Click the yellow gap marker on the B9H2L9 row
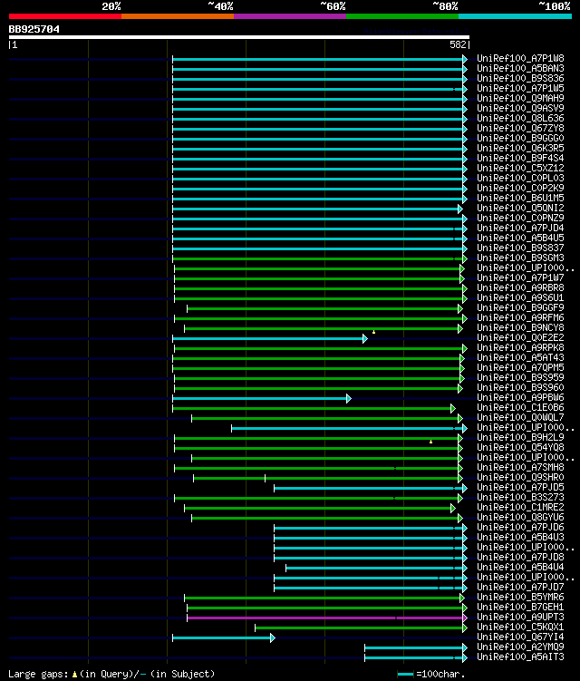 pos(430,442)
